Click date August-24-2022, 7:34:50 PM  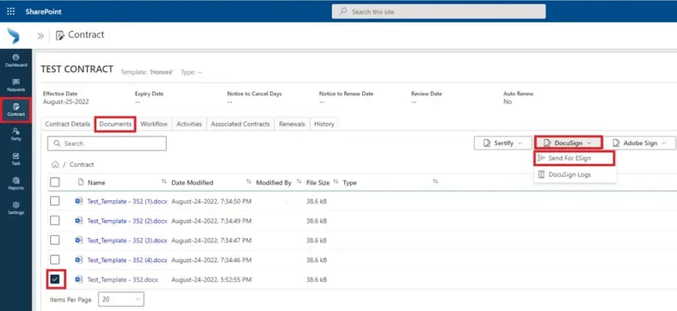[212, 201]
